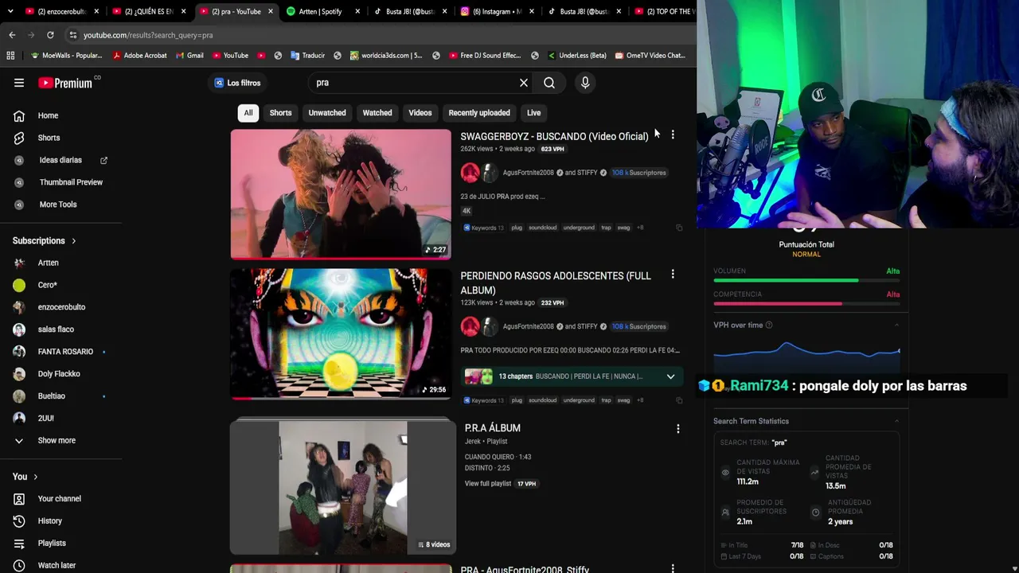Open Ideas diarias in the sidebar
1019x573 pixels.
61,161
